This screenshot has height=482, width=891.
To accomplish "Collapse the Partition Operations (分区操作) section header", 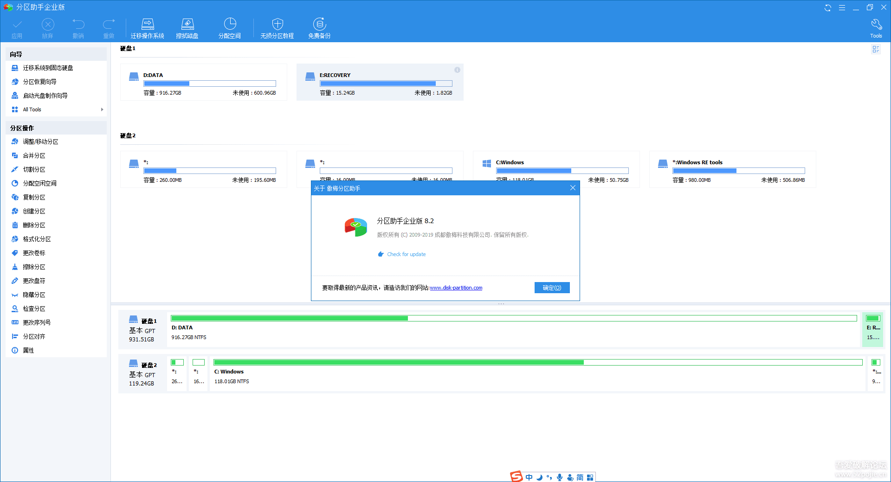I will tap(56, 128).
